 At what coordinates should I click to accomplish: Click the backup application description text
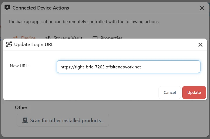pos(84,22)
